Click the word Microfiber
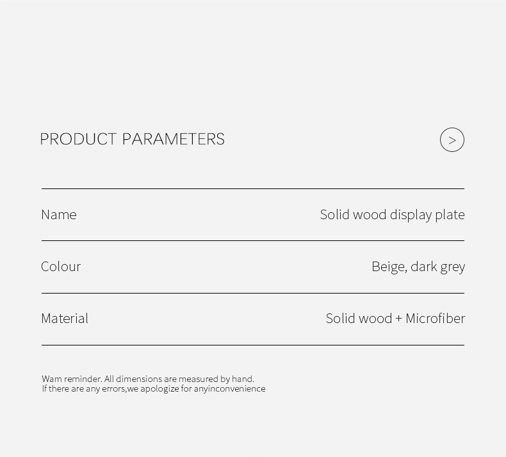506x457 pixels. [435, 318]
